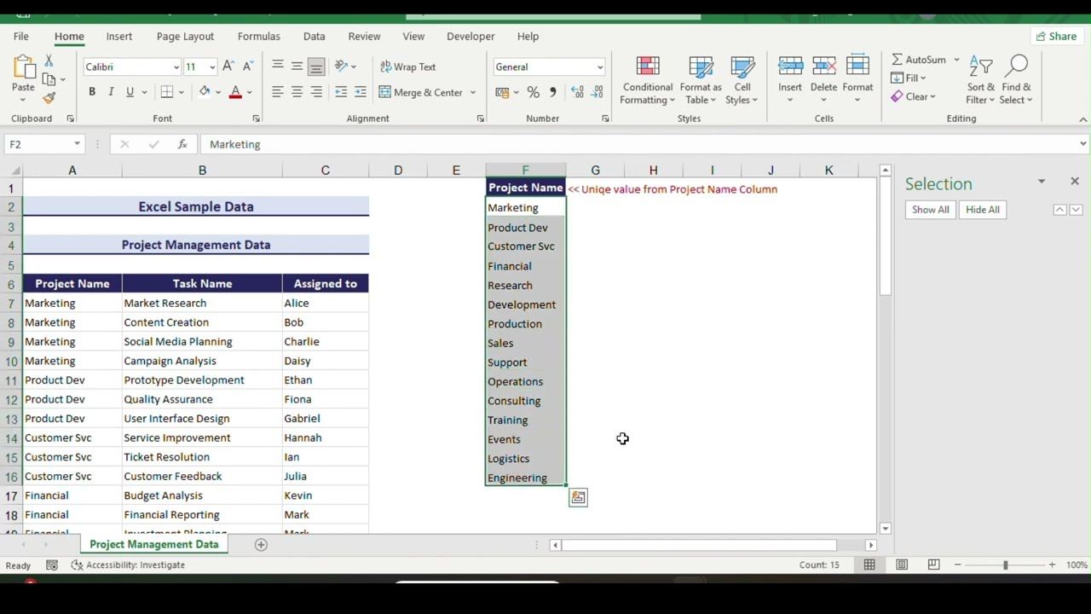Open the font size dropdown
Screen dimensions: 1091x614
pos(212,67)
